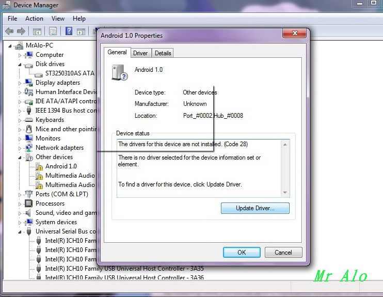The height and width of the screenshot is (297, 383).
Task: Select the Android 1.0 warning device icon
Action: click(39, 166)
